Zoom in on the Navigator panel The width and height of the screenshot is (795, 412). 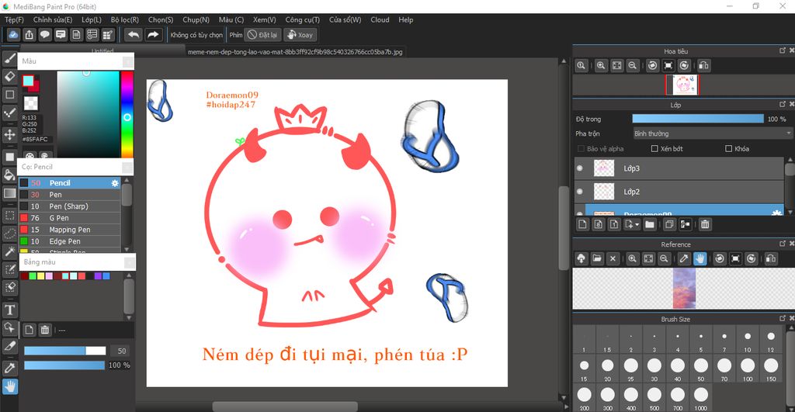pos(601,65)
